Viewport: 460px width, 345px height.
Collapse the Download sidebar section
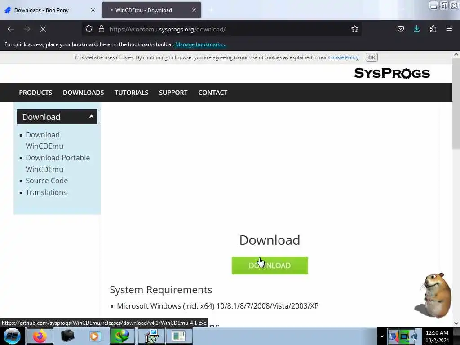(x=57, y=117)
